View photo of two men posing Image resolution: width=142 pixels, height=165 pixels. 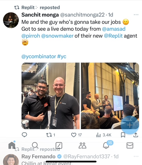pyautogui.click(x=50, y=96)
